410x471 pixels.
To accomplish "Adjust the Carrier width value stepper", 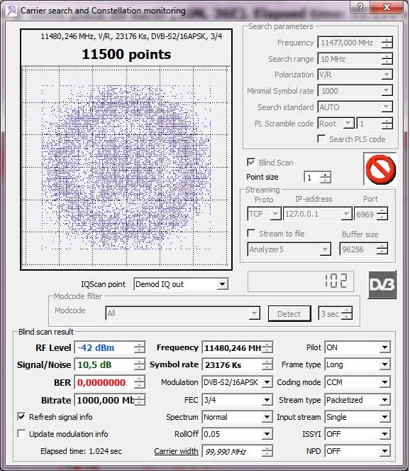I will (x=267, y=451).
